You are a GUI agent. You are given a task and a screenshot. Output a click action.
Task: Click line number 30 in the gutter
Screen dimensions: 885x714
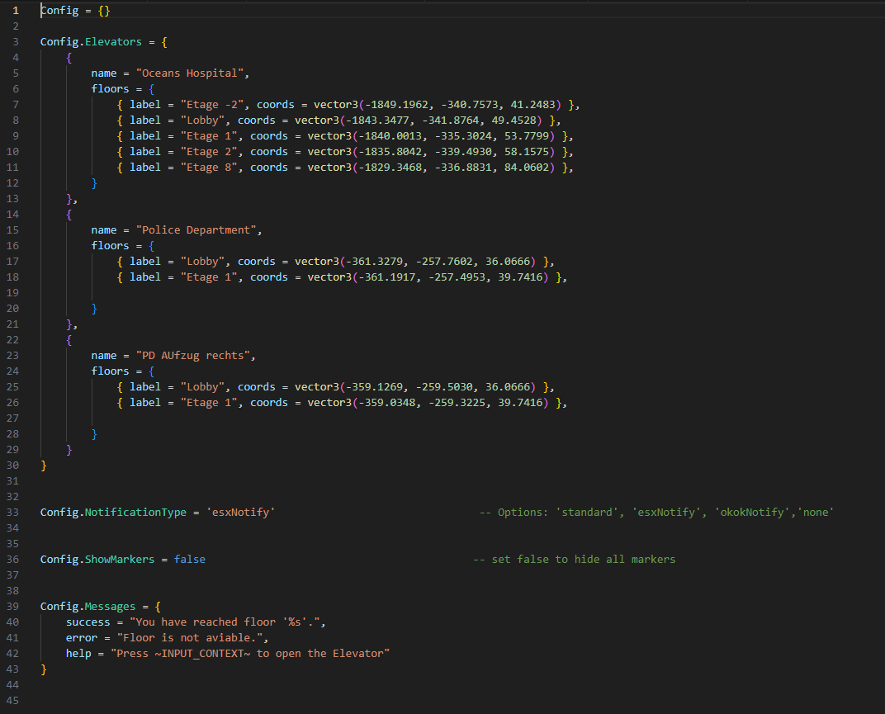coord(12,465)
